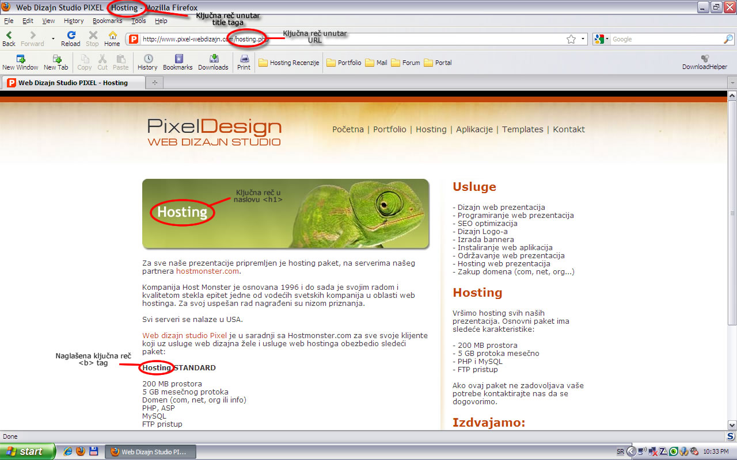Image resolution: width=737 pixels, height=460 pixels.
Task: Expand the back/forward history dropdown arrow
Action: 53,39
